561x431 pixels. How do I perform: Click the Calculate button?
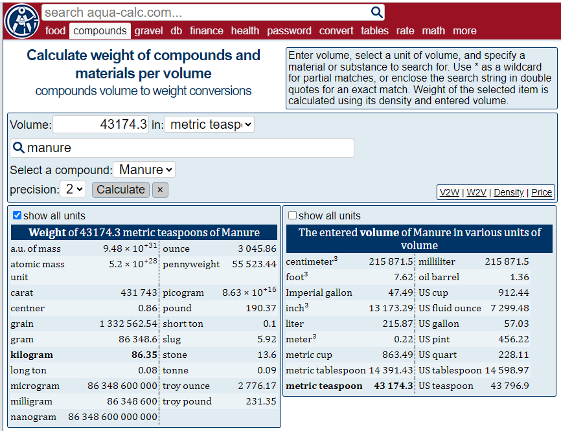click(120, 190)
